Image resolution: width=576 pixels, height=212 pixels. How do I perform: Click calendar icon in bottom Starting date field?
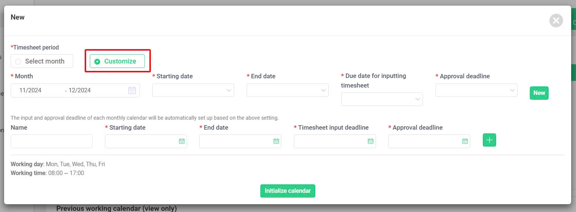tap(182, 141)
